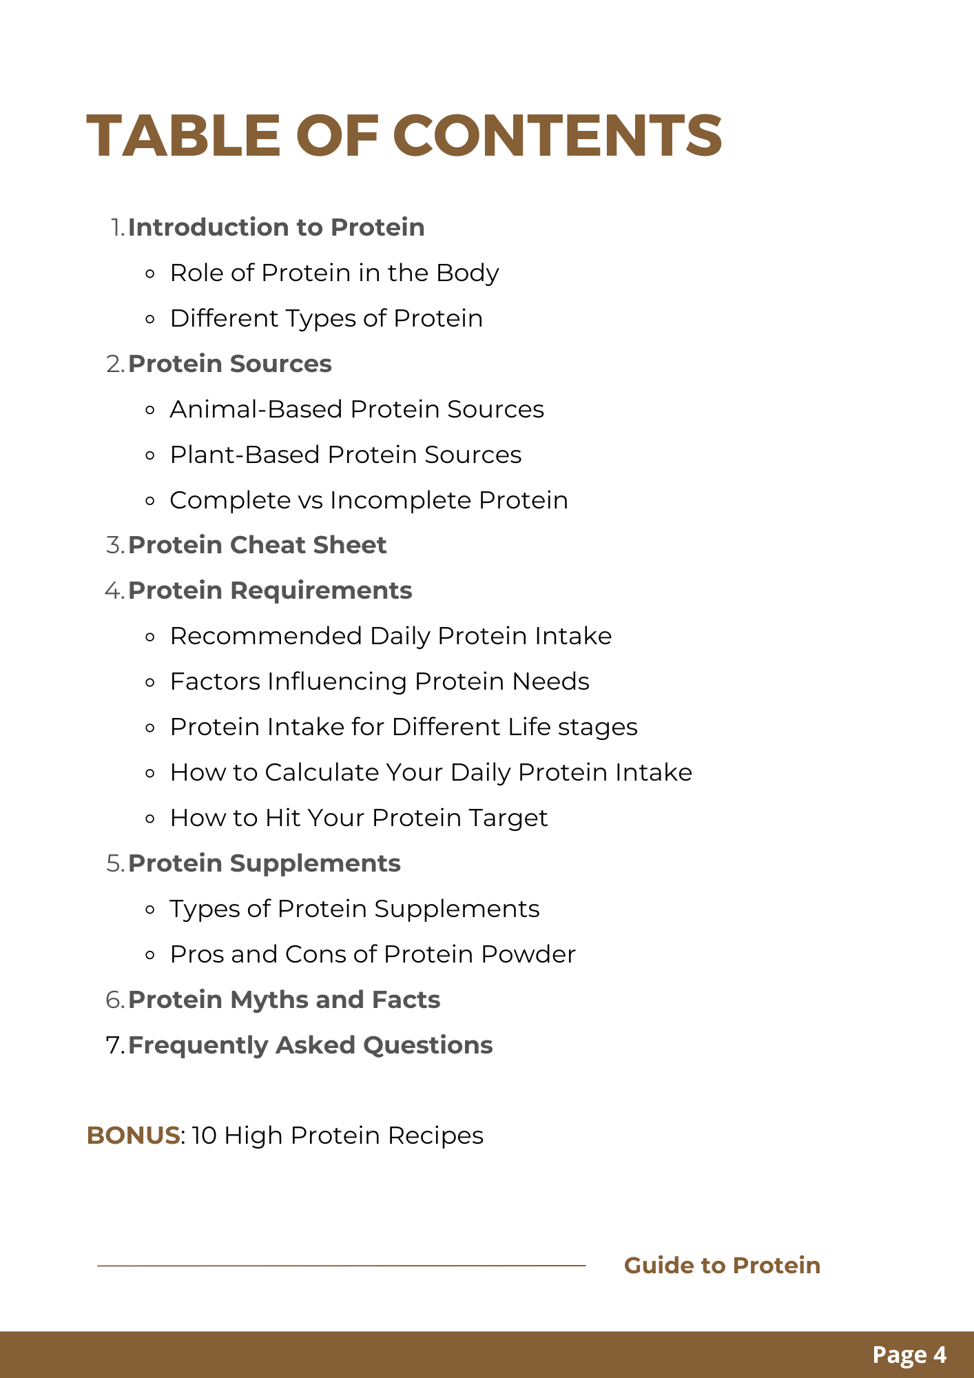Jump to Pros and Cons of Protein Powder
This screenshot has width=974, height=1378.
click(373, 954)
